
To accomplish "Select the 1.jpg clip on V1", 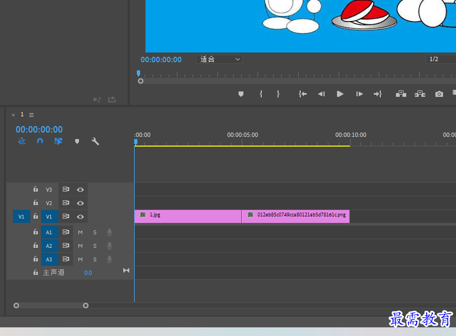I will [188, 216].
